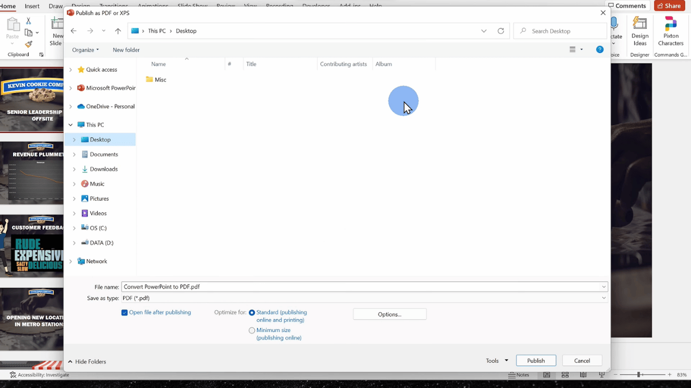Click the Help question-mark icon in the dialog
The width and height of the screenshot is (691, 388).
(600, 49)
